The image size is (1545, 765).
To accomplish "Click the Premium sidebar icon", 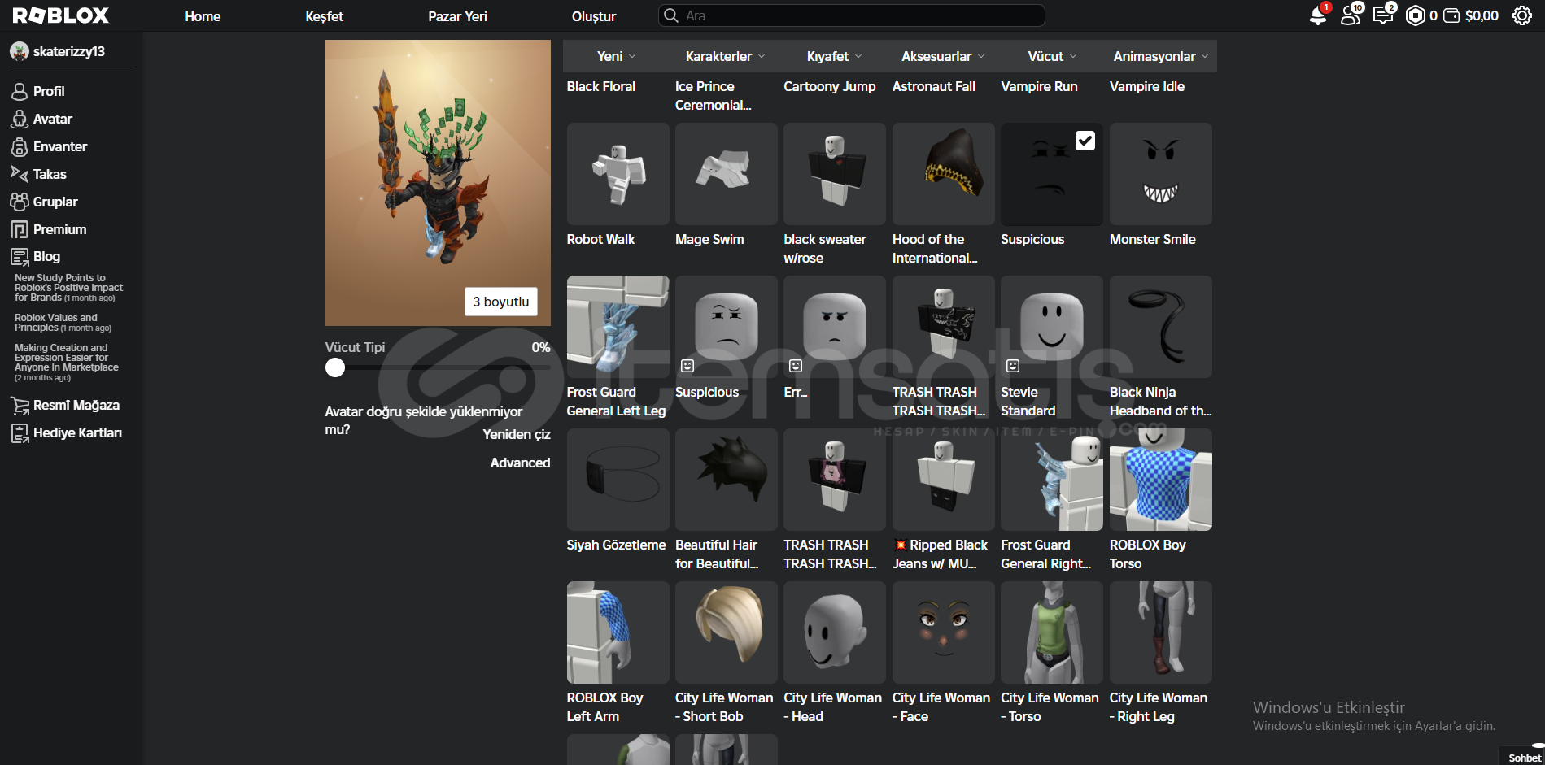I will click(20, 229).
